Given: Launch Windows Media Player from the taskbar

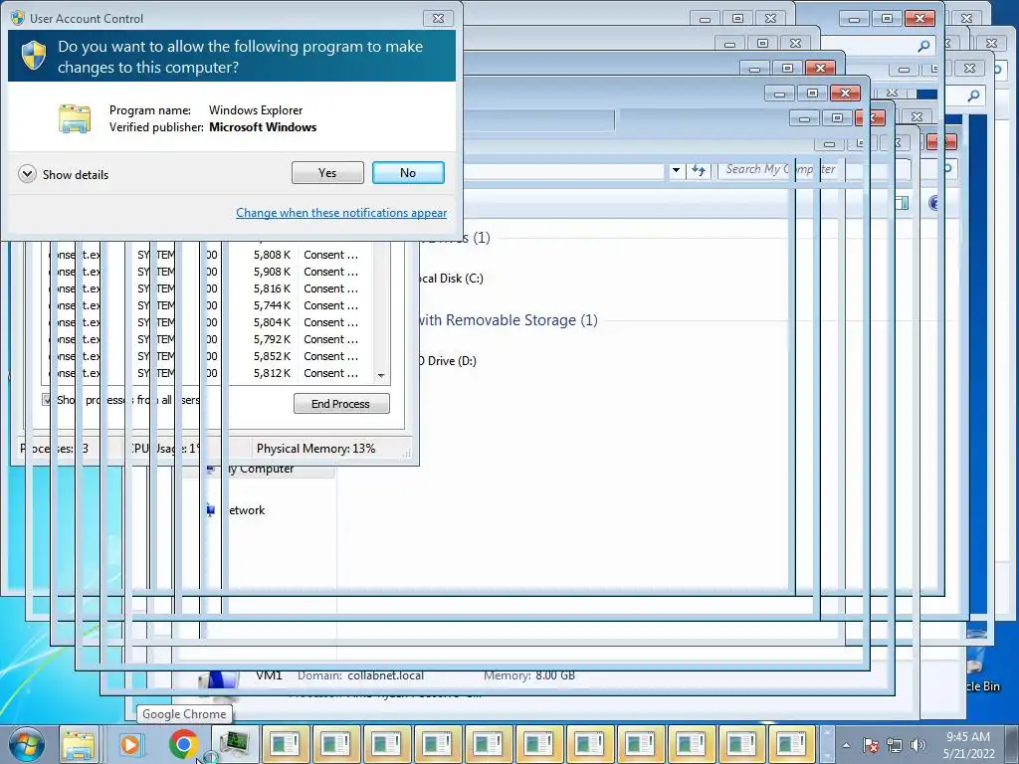Looking at the screenshot, I should point(130,744).
